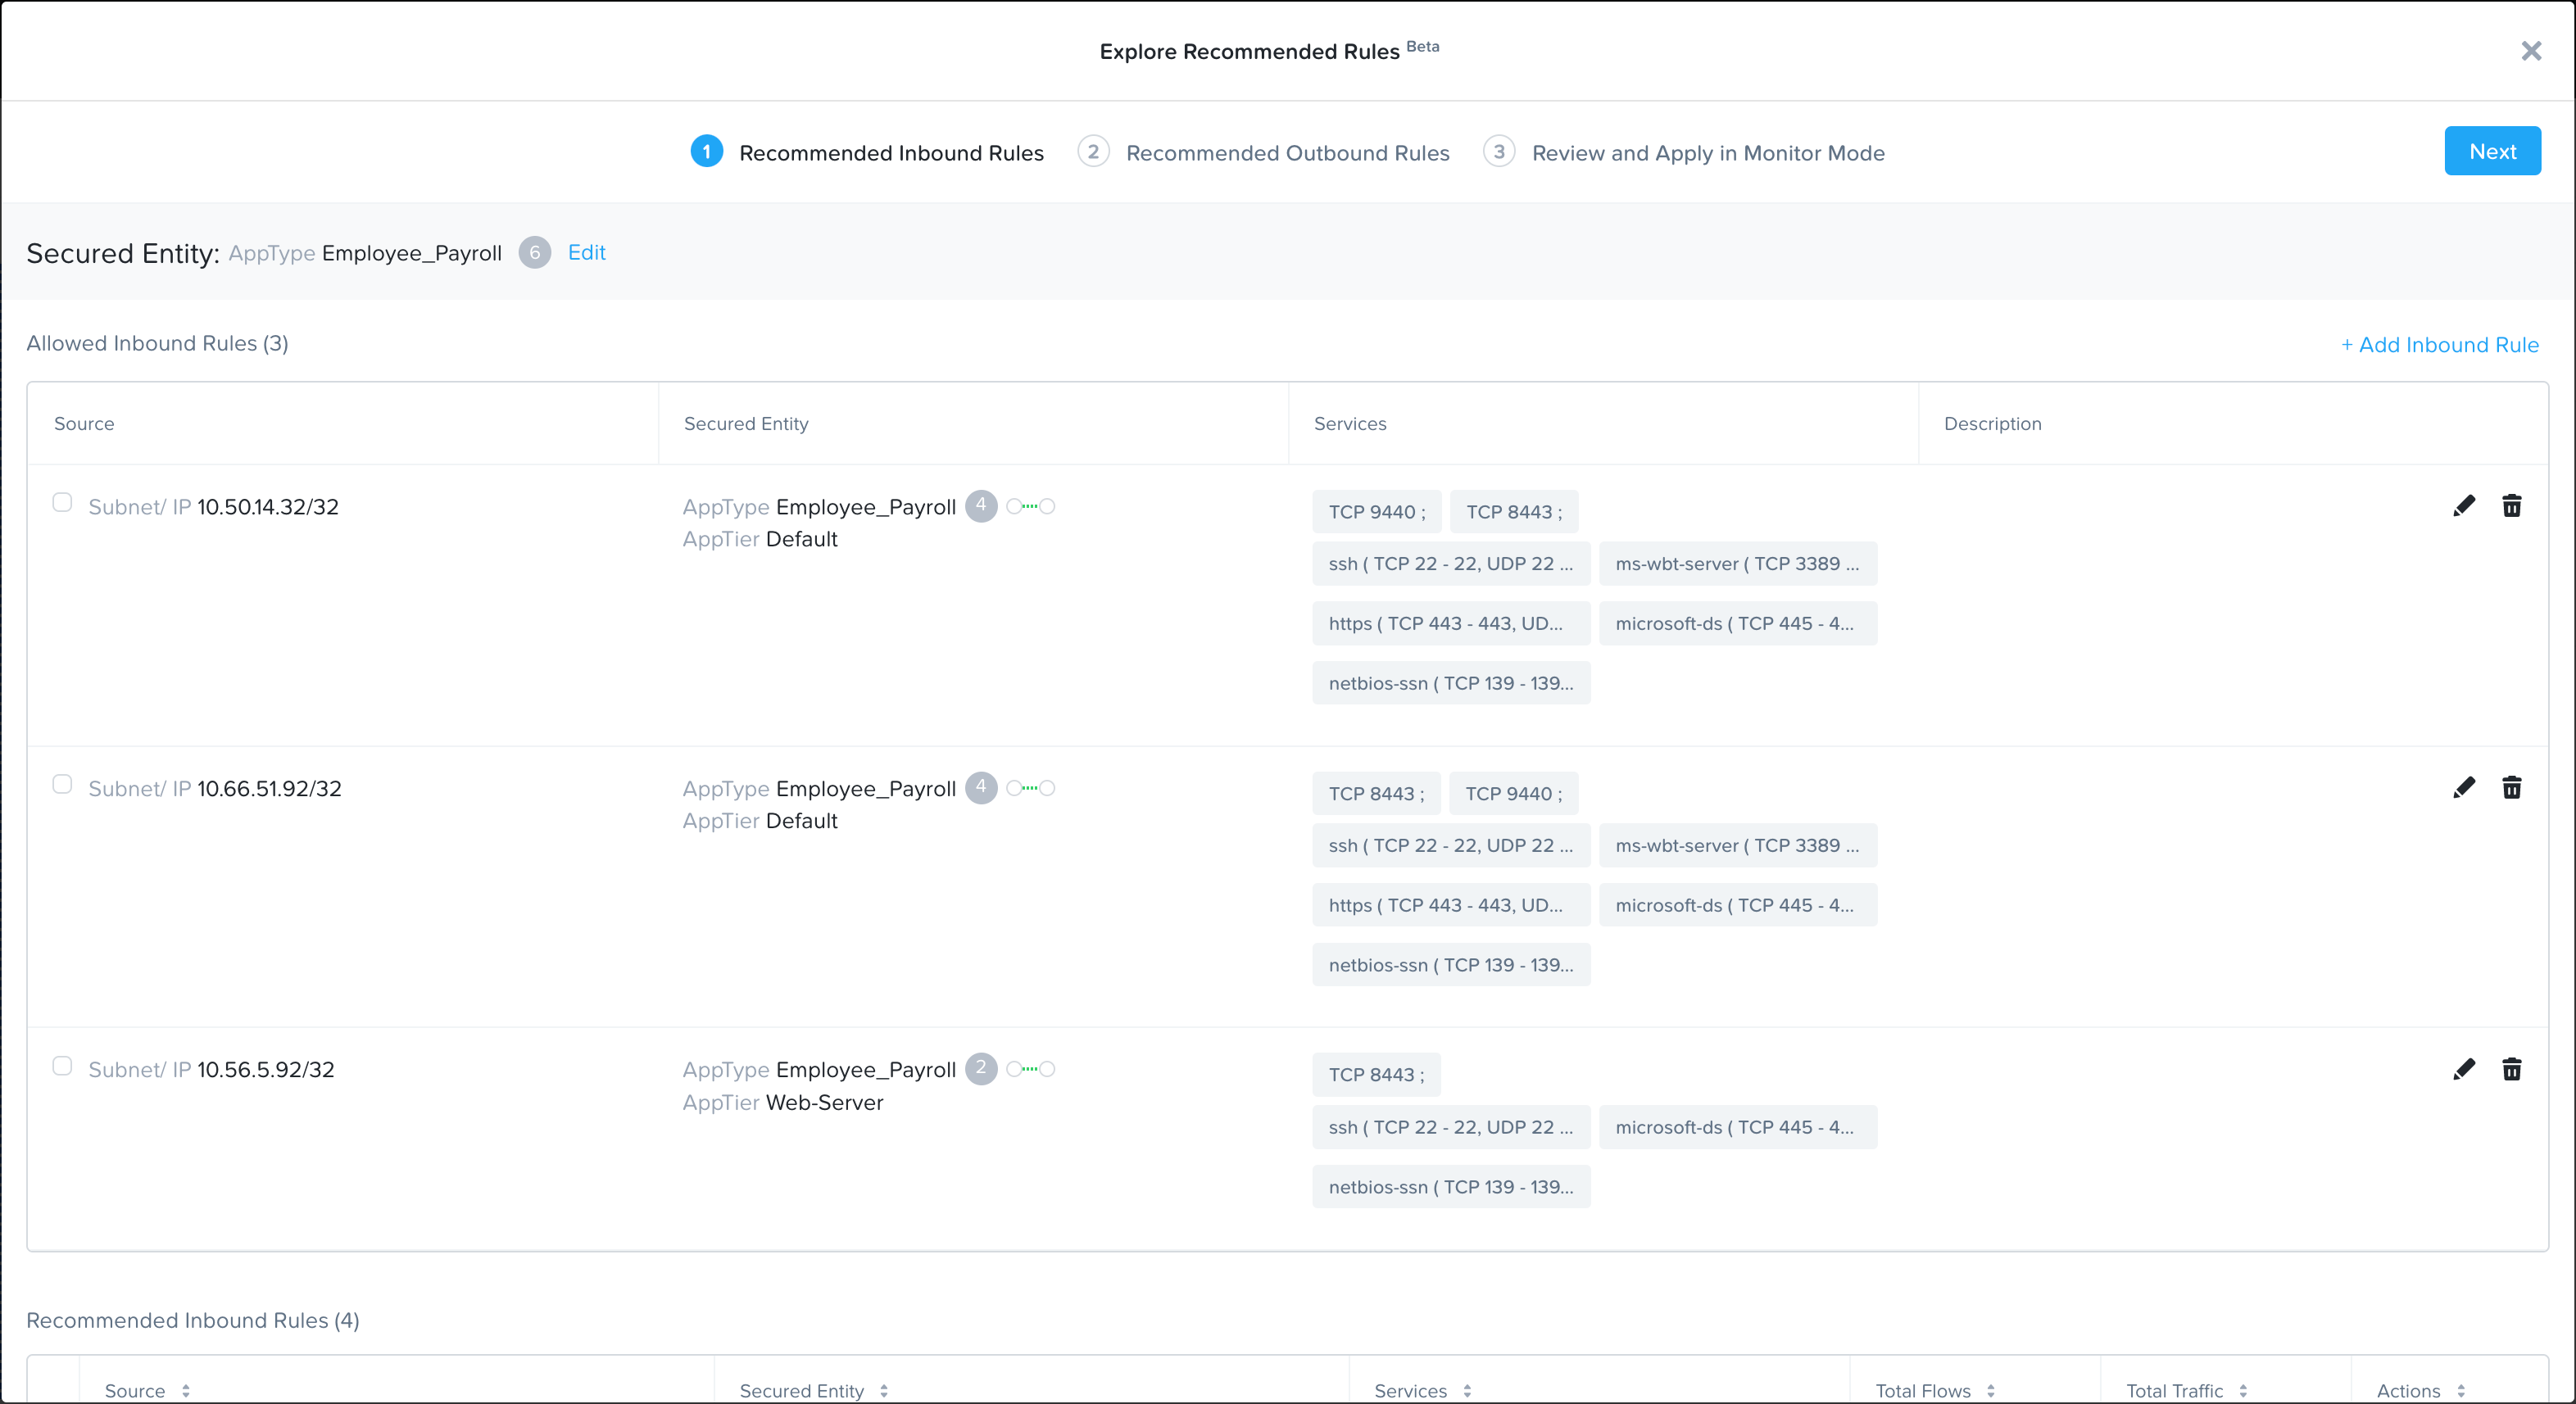The image size is (2576, 1404).
Task: Close the Explore Recommended Rules dialog
Action: point(2531,51)
